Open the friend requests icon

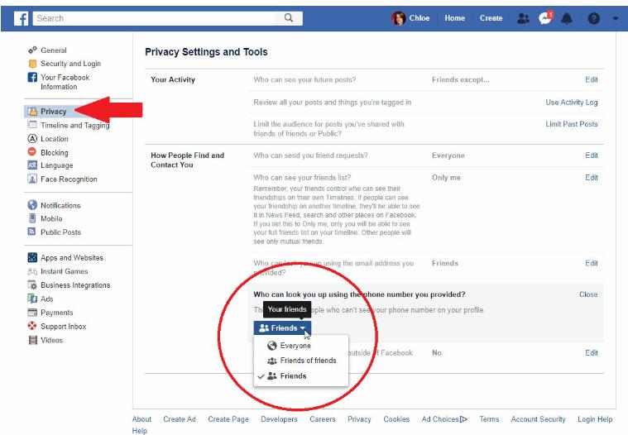click(x=523, y=18)
